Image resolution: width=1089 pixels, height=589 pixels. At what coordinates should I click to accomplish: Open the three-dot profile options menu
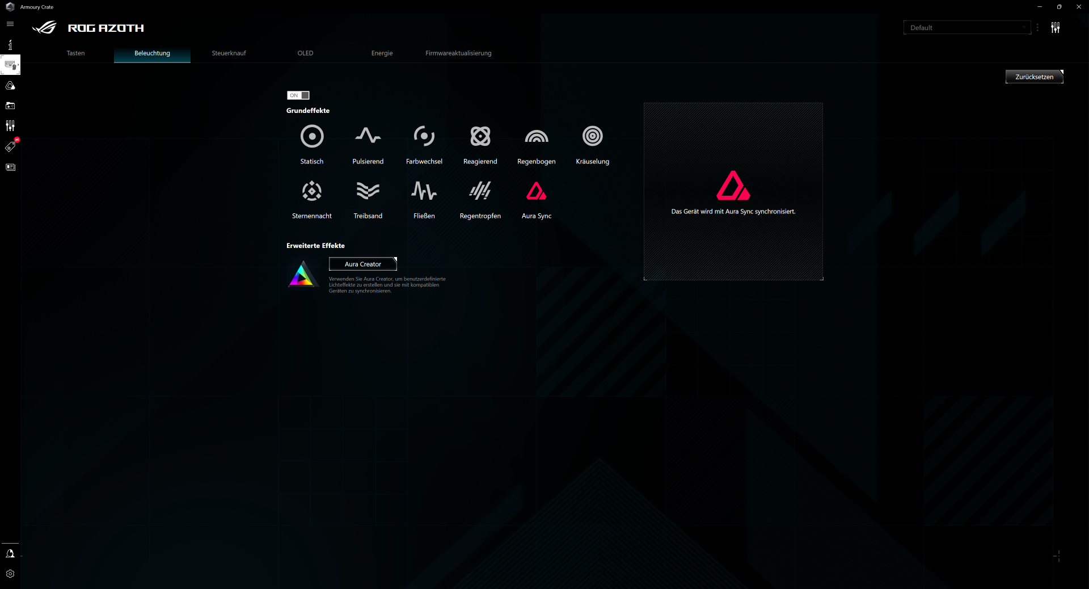pyautogui.click(x=1037, y=28)
